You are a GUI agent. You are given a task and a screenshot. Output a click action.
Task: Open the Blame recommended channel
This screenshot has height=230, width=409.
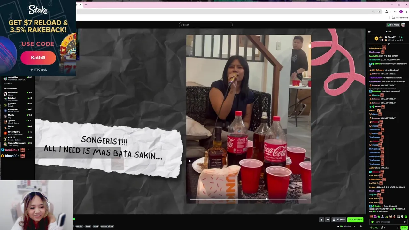18,127
